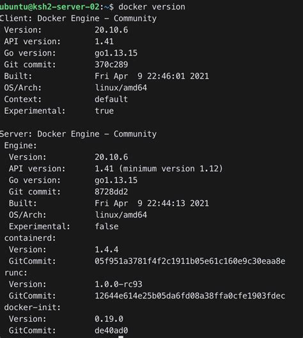Click the Server Docker Engine Community heading
This screenshot has height=338, width=303.
[78, 134]
